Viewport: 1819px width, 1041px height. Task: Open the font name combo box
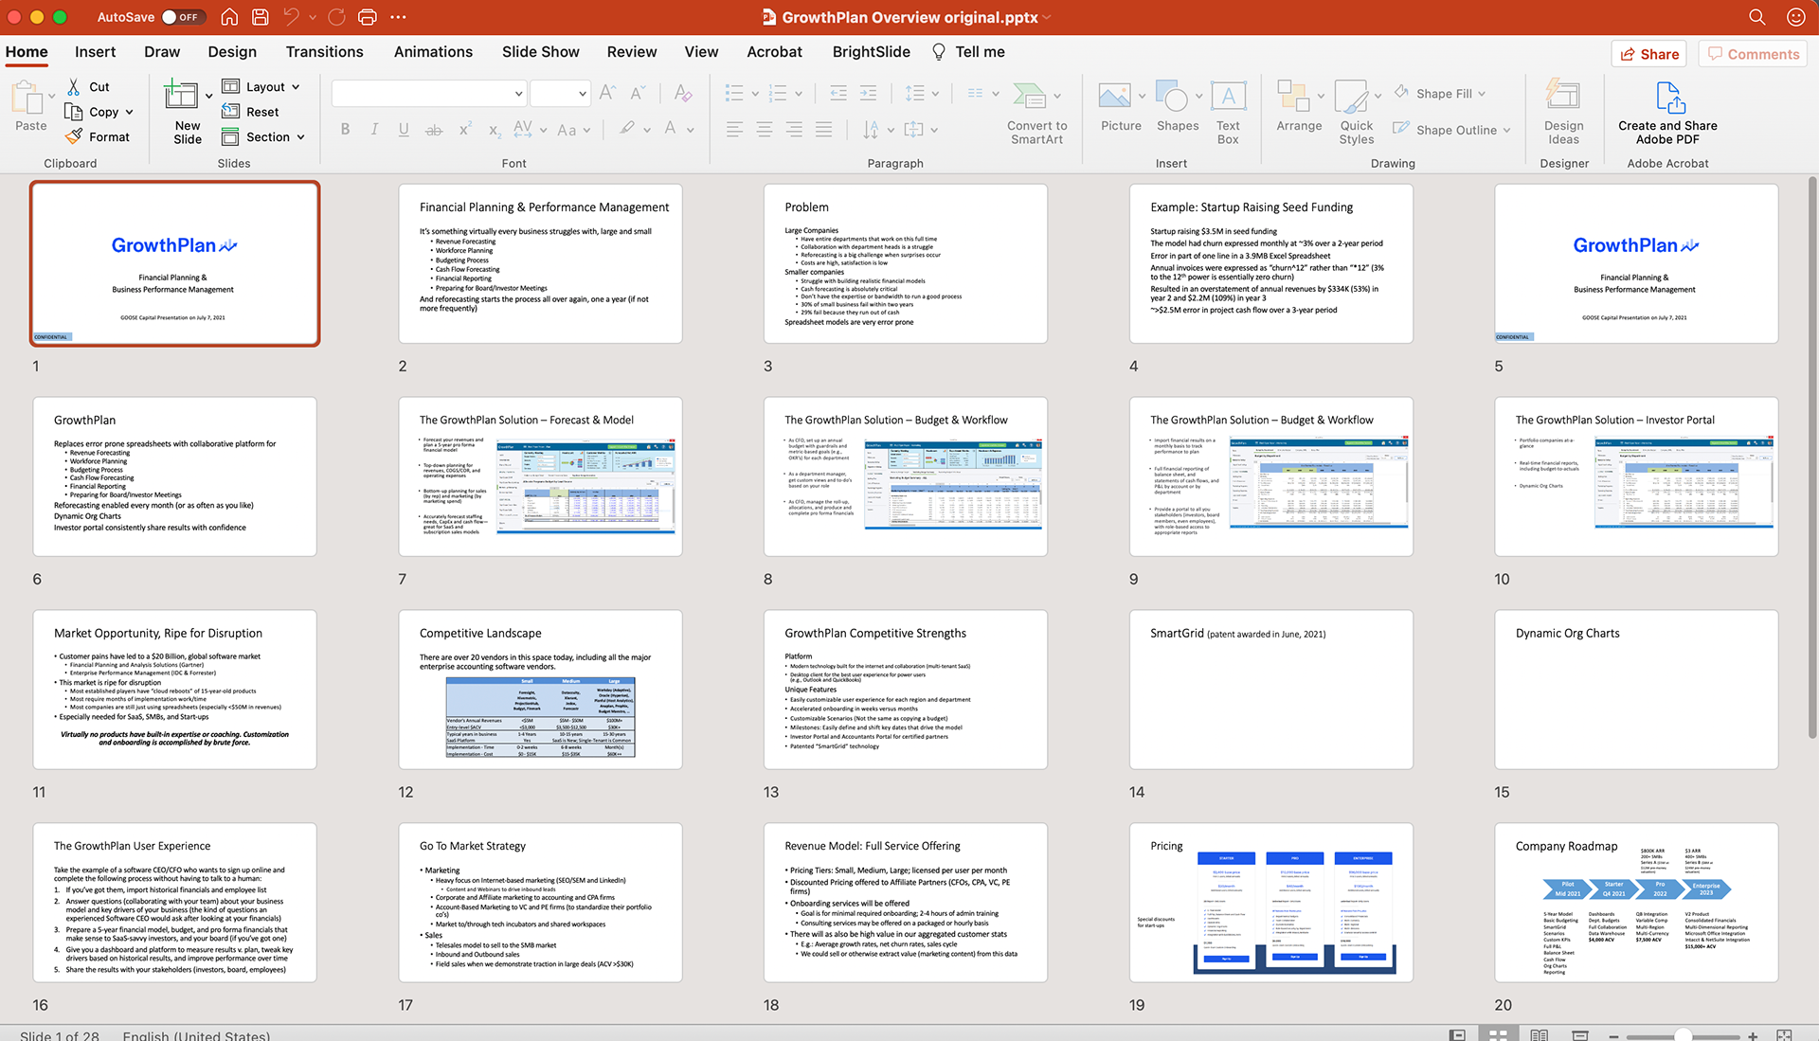(428, 93)
